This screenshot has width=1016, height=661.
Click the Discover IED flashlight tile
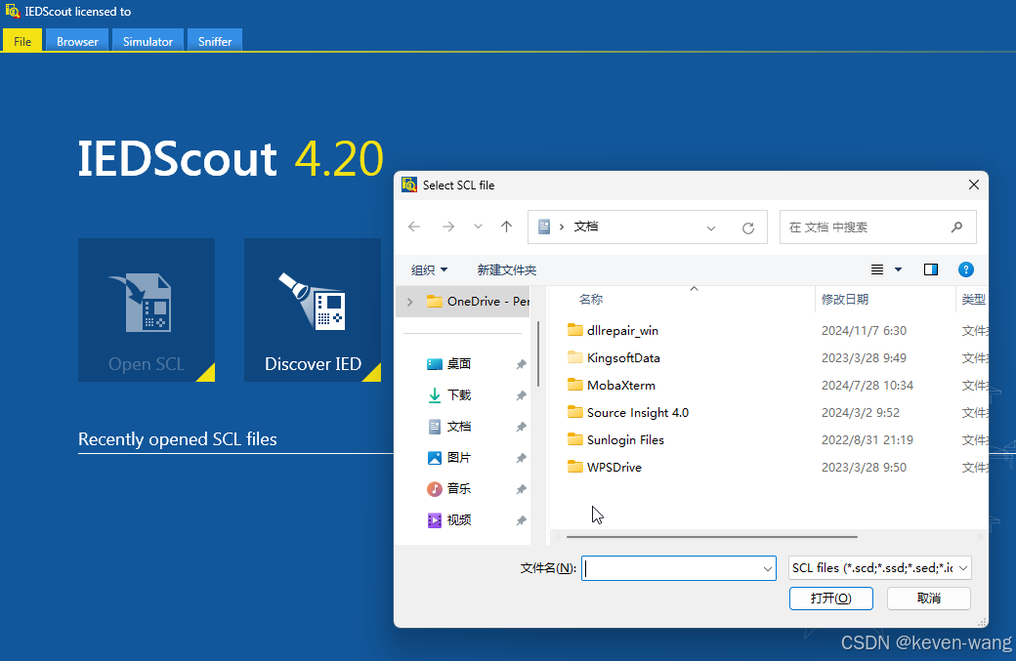pos(313,310)
